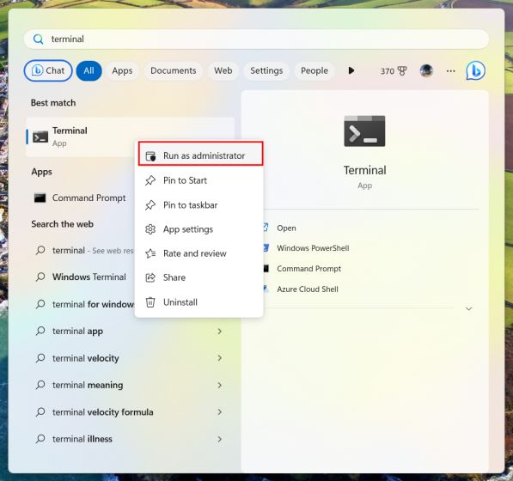The image size is (513, 481).
Task: Switch to the Documents filter tab
Action: coord(174,70)
